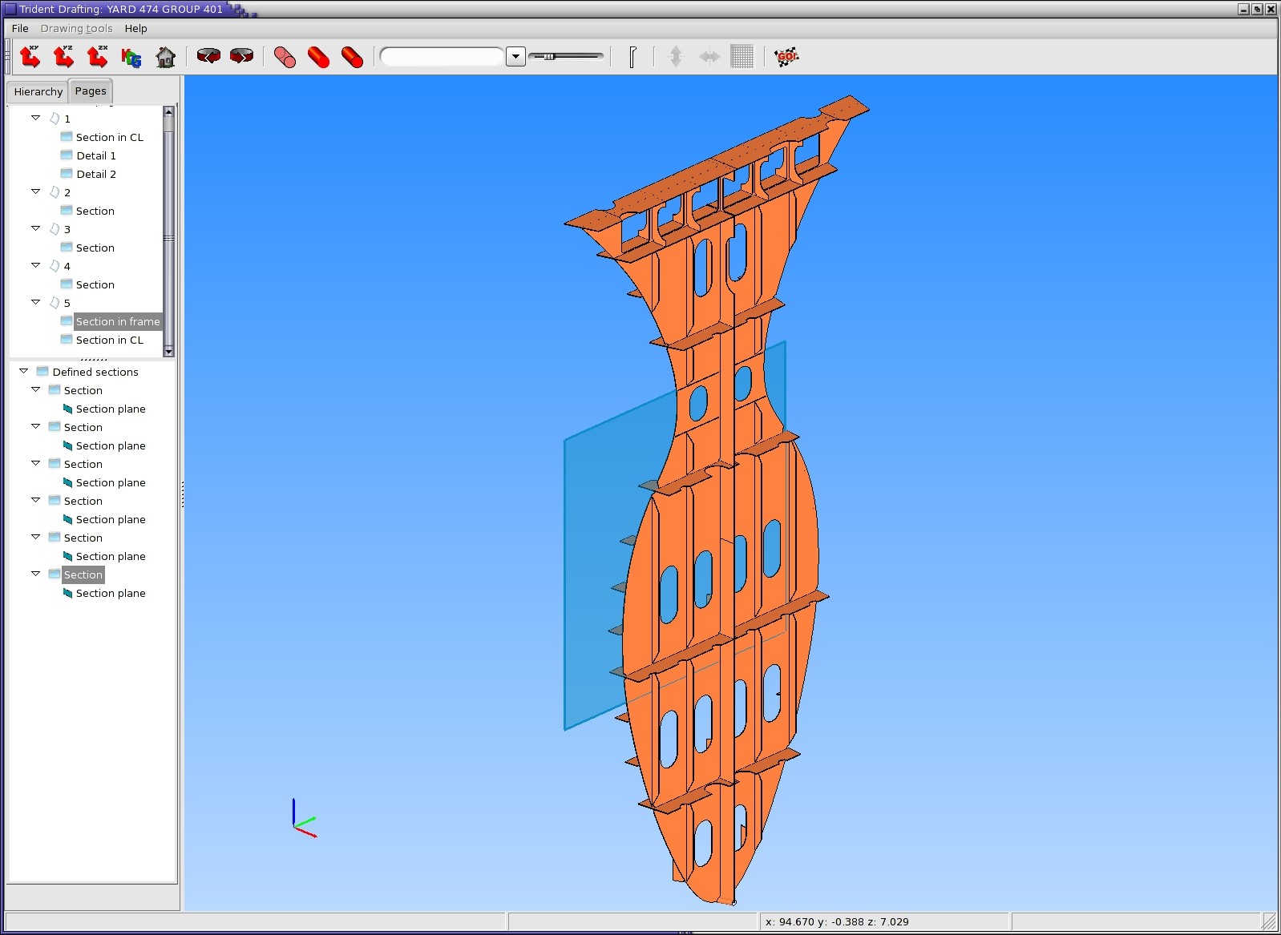1281x935 pixels.
Task: Select the last Section plane item
Action: (x=111, y=593)
